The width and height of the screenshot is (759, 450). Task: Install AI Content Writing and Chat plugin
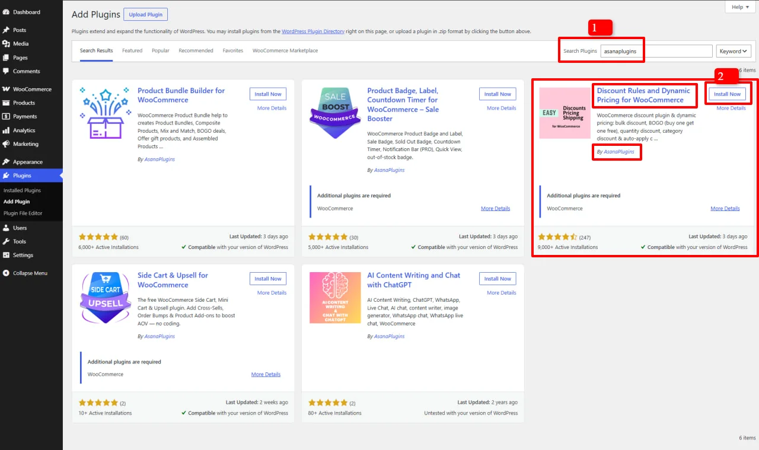[x=498, y=279]
